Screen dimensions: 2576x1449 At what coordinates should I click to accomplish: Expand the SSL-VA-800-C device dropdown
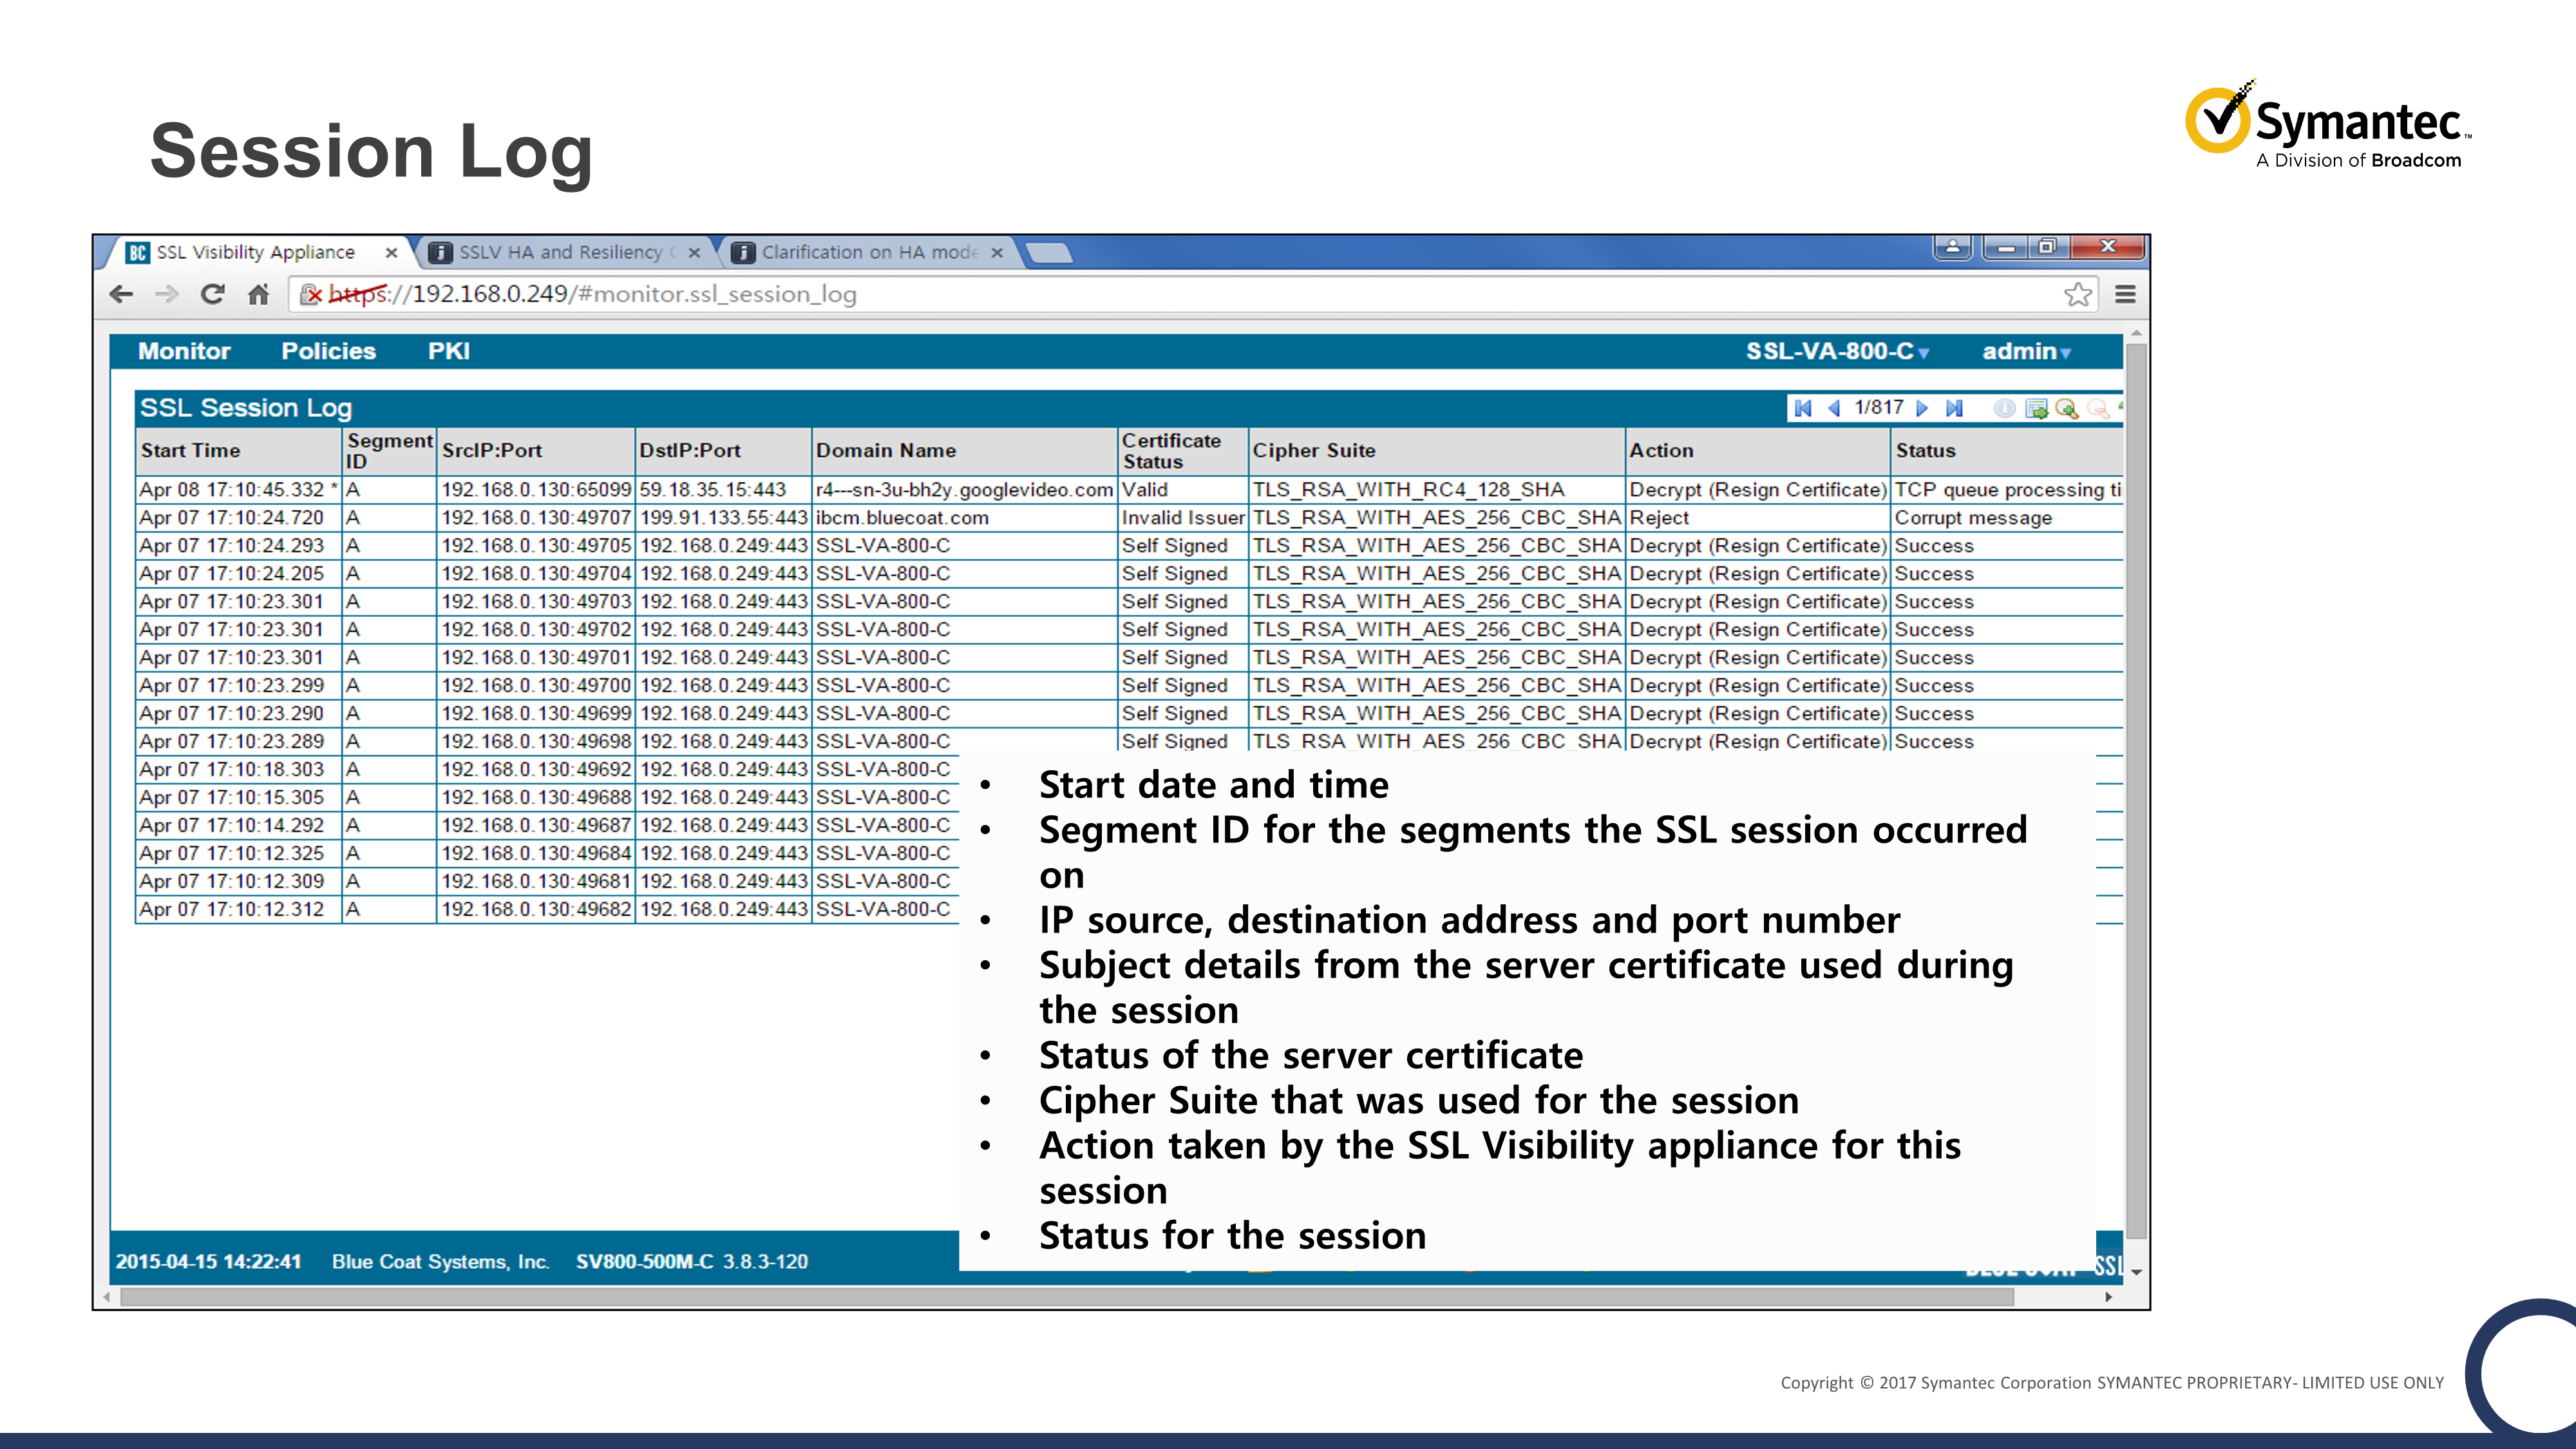(1837, 351)
